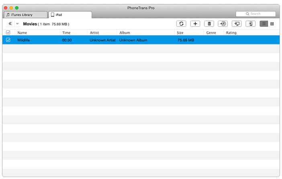Click the Unknown Artist cell
This screenshot has width=282, height=179.
click(x=102, y=40)
